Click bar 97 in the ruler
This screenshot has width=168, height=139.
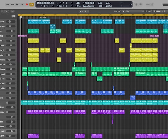[x=155, y=15]
